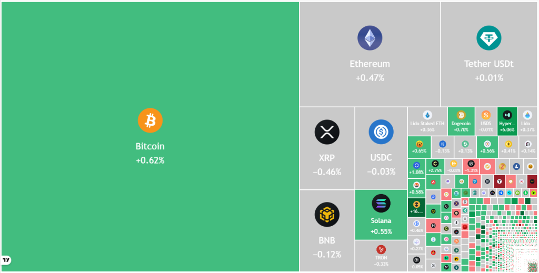
Task: Click the Tether USDt logo
Action: [x=488, y=38]
